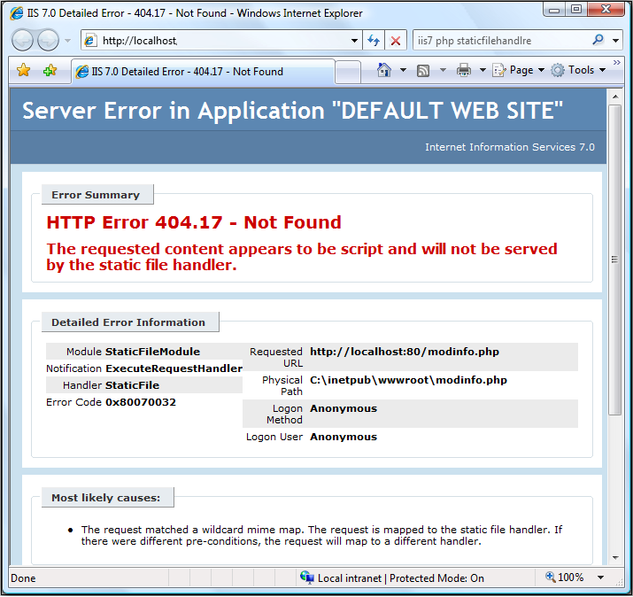Open a blank new tab
The height and width of the screenshot is (597, 633).
348,73
